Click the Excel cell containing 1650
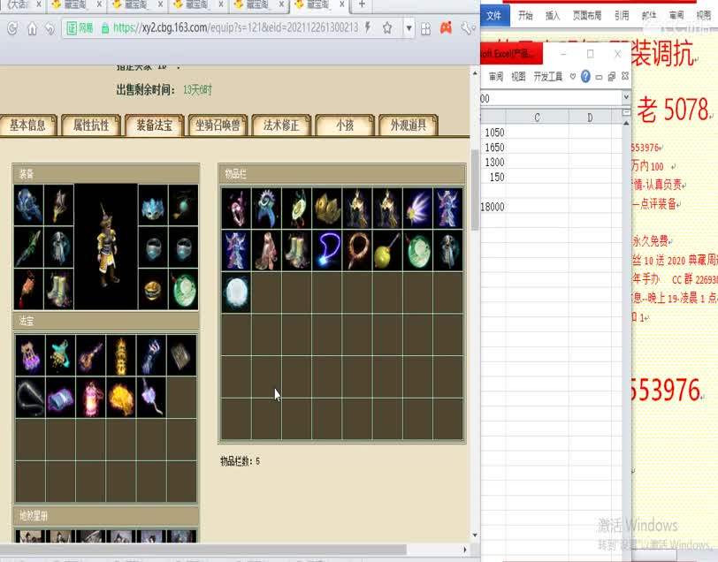The width and height of the screenshot is (718, 562). (493, 148)
